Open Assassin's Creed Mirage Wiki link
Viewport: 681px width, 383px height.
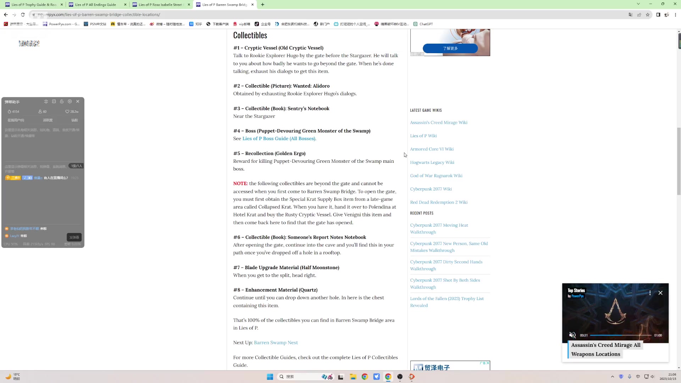(438, 123)
